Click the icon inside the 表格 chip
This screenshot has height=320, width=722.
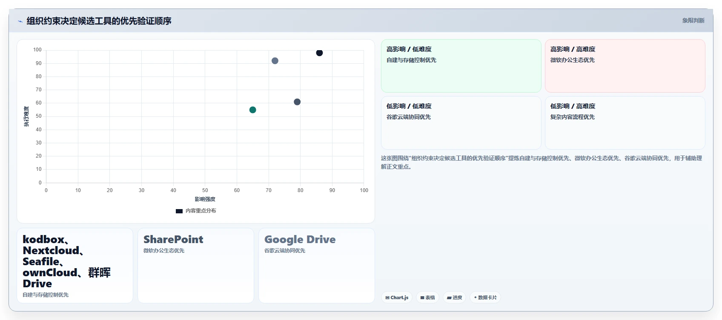422,298
